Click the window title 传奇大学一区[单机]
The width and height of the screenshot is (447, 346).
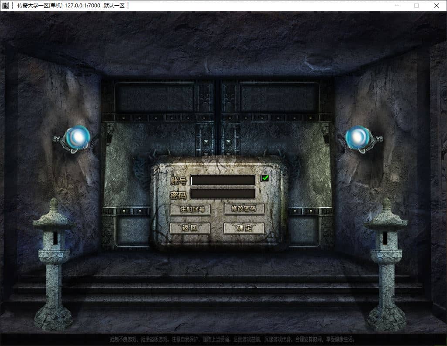(x=40, y=5)
